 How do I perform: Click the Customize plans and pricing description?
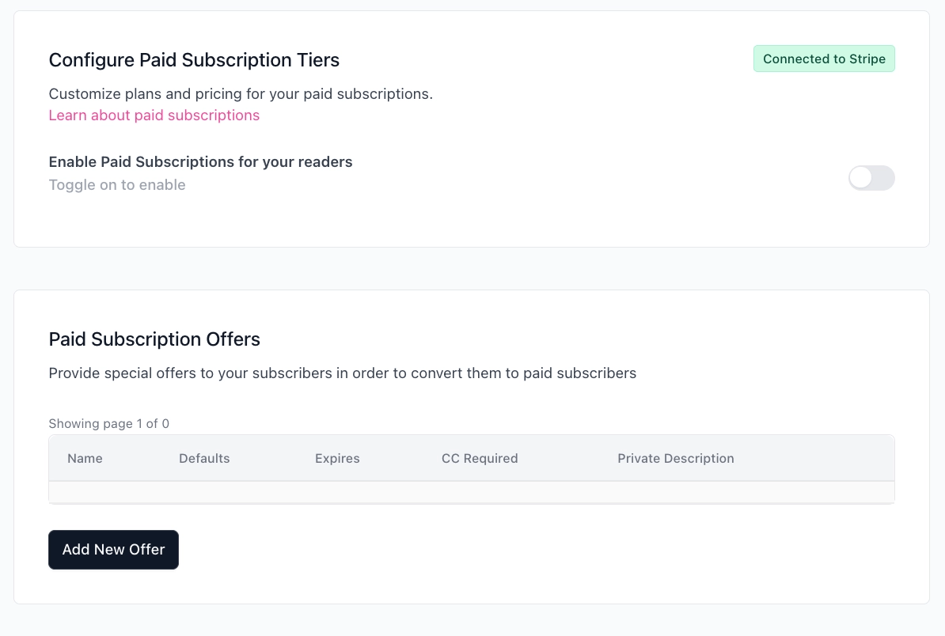tap(241, 94)
